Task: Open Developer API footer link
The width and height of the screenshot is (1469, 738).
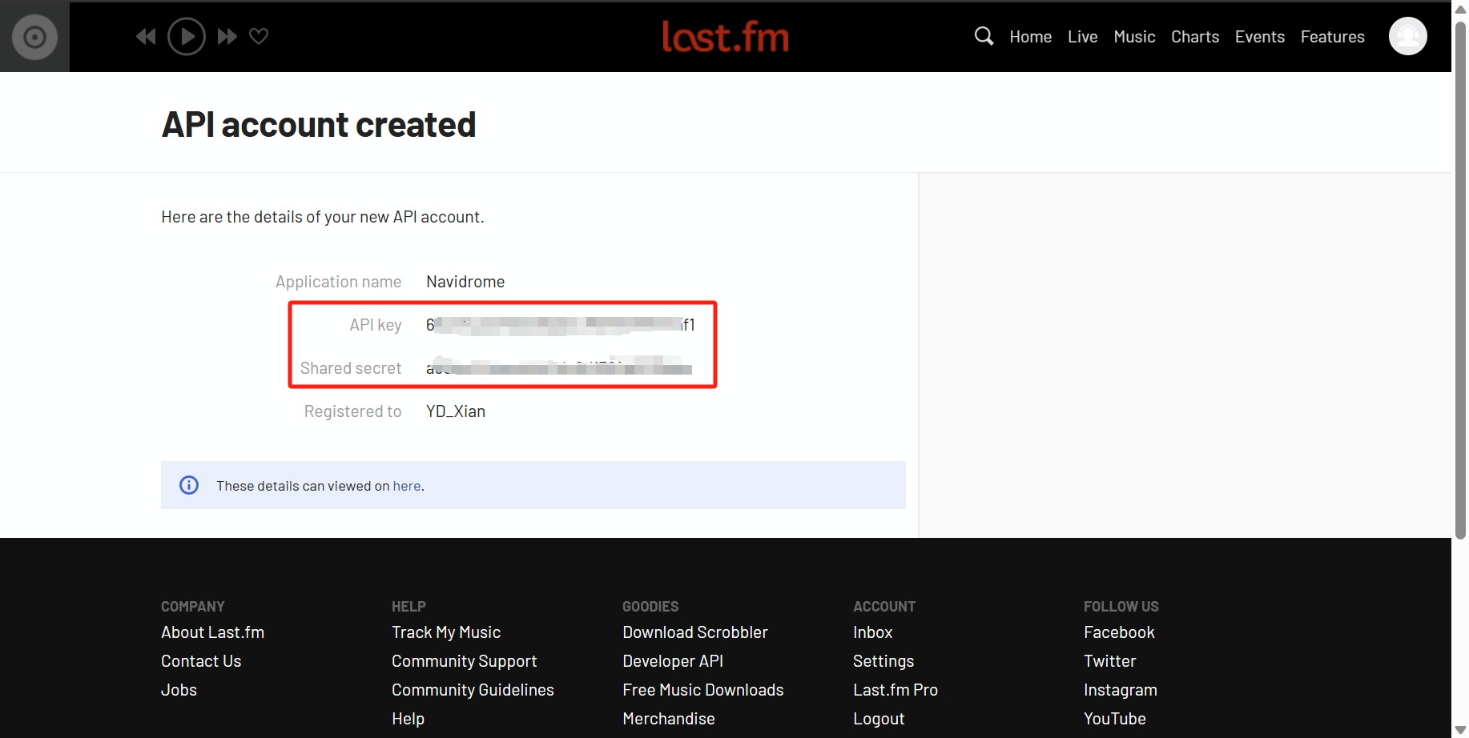Action: coord(673,661)
